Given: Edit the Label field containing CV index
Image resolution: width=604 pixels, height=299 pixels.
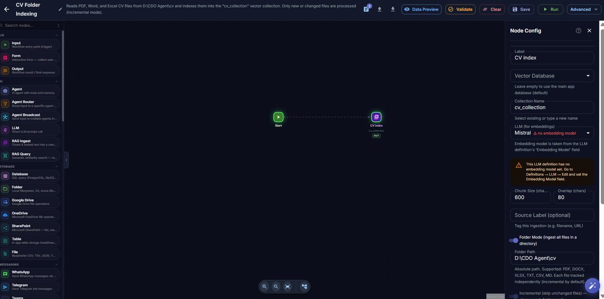Looking at the screenshot, I should pyautogui.click(x=552, y=57).
